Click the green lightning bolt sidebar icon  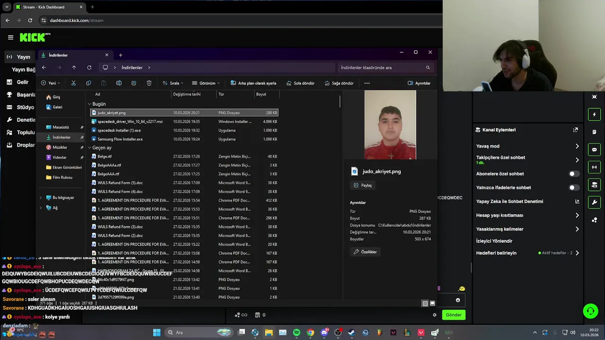coord(595,114)
